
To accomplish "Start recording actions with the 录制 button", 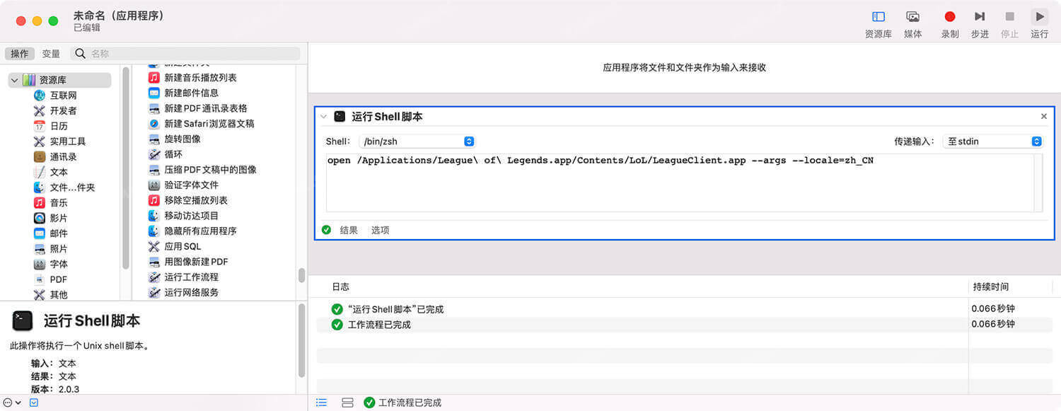I will click(949, 16).
